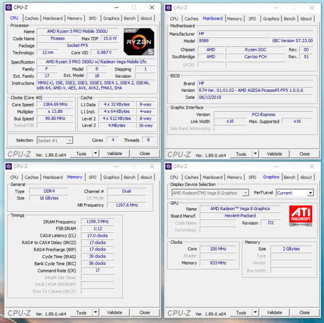
Task: Select Caches tab in the Mainboard window
Action: tap(191, 18)
